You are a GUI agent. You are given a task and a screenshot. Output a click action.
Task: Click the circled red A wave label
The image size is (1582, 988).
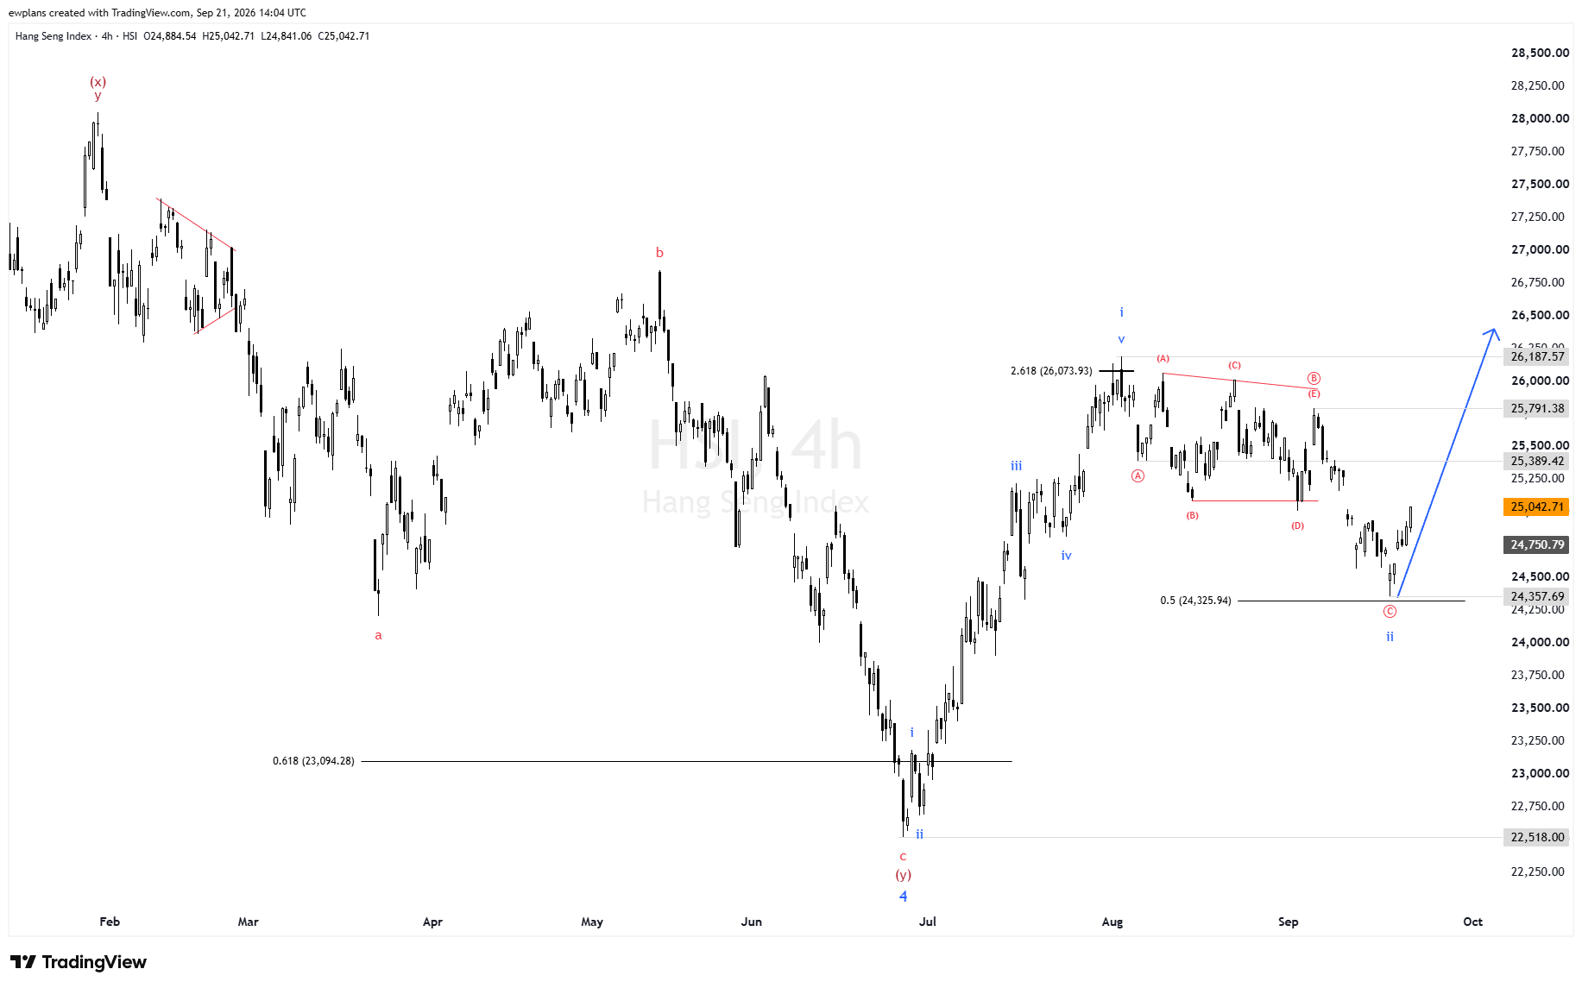1138,476
